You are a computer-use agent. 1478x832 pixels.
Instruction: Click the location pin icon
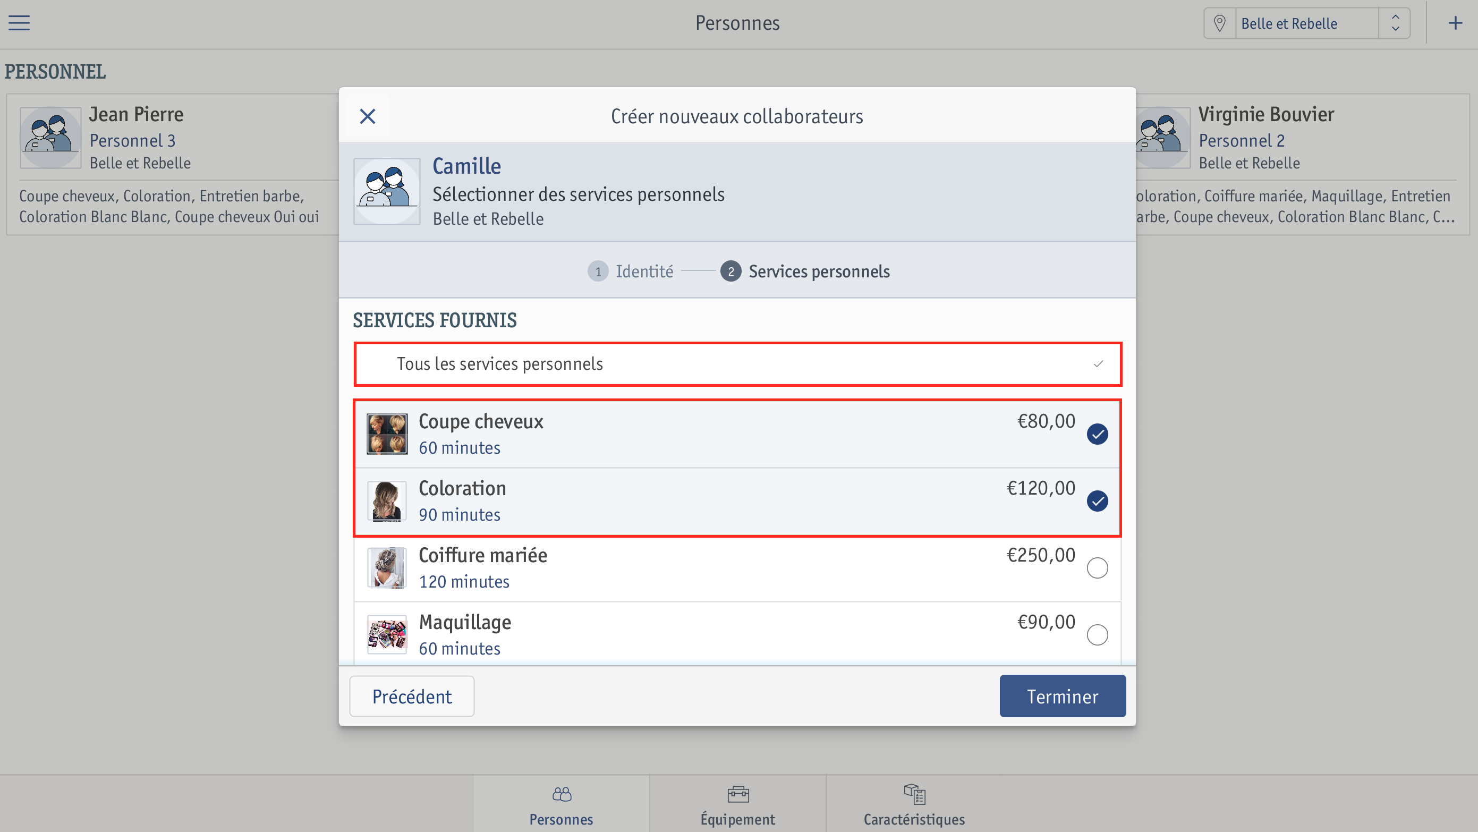pos(1219,23)
